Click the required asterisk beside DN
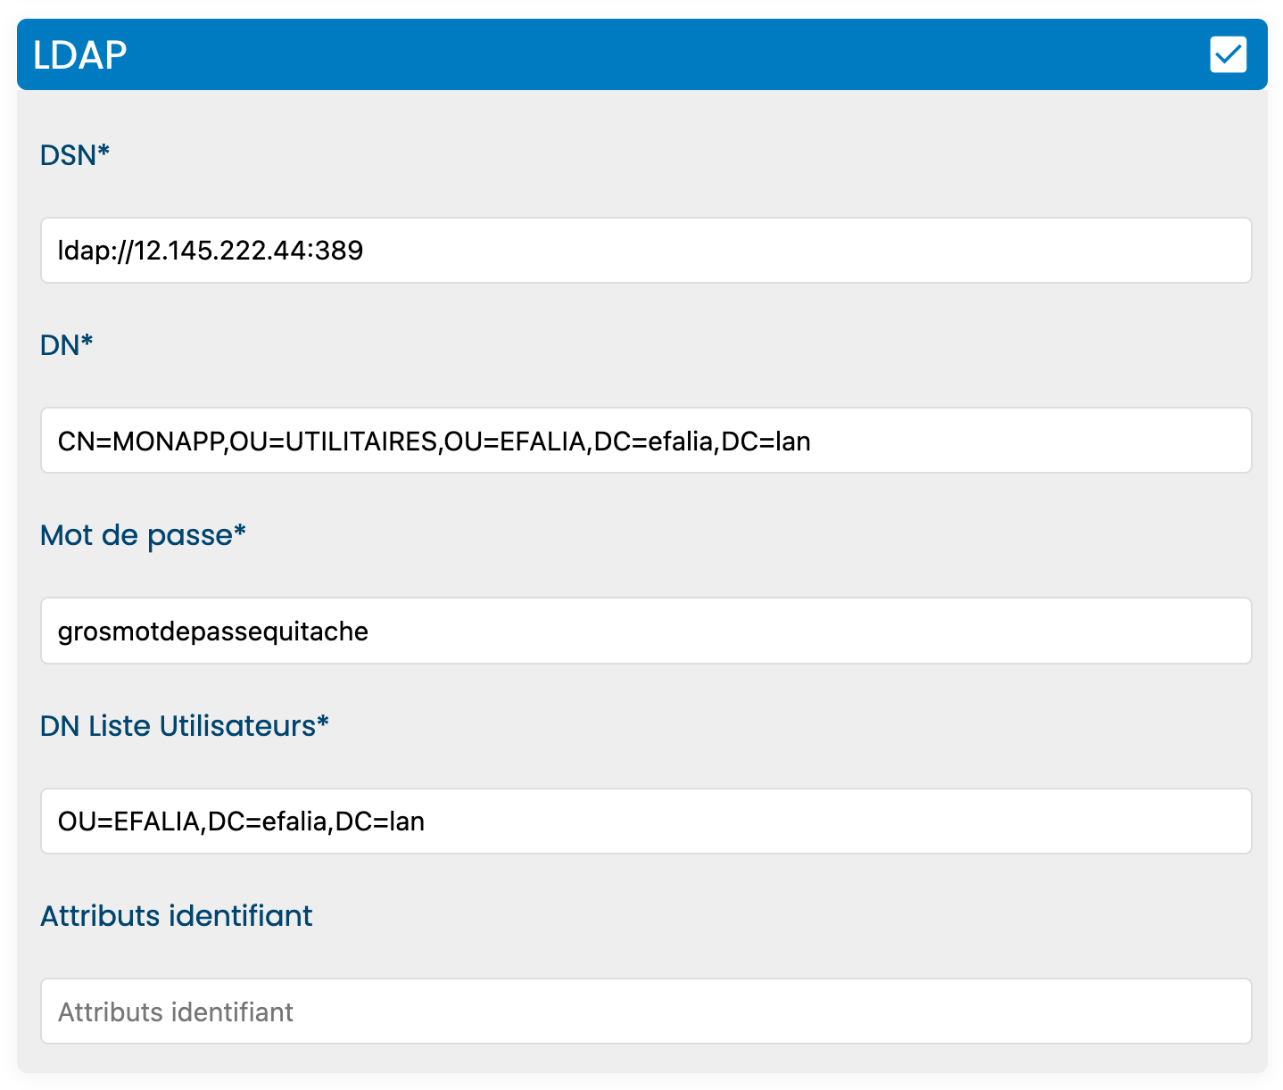The image size is (1283, 1090). click(87, 342)
